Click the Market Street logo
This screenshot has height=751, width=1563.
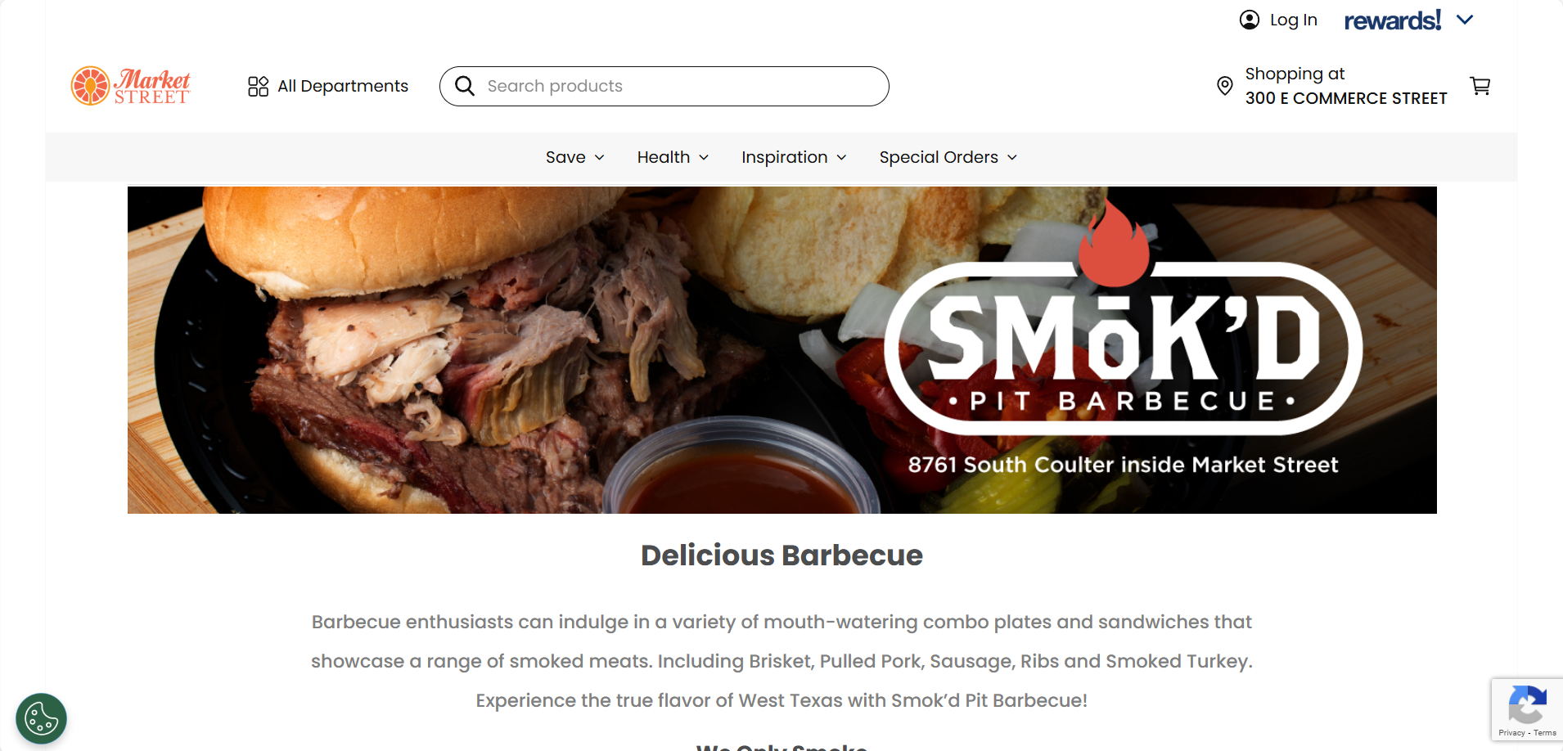[131, 86]
